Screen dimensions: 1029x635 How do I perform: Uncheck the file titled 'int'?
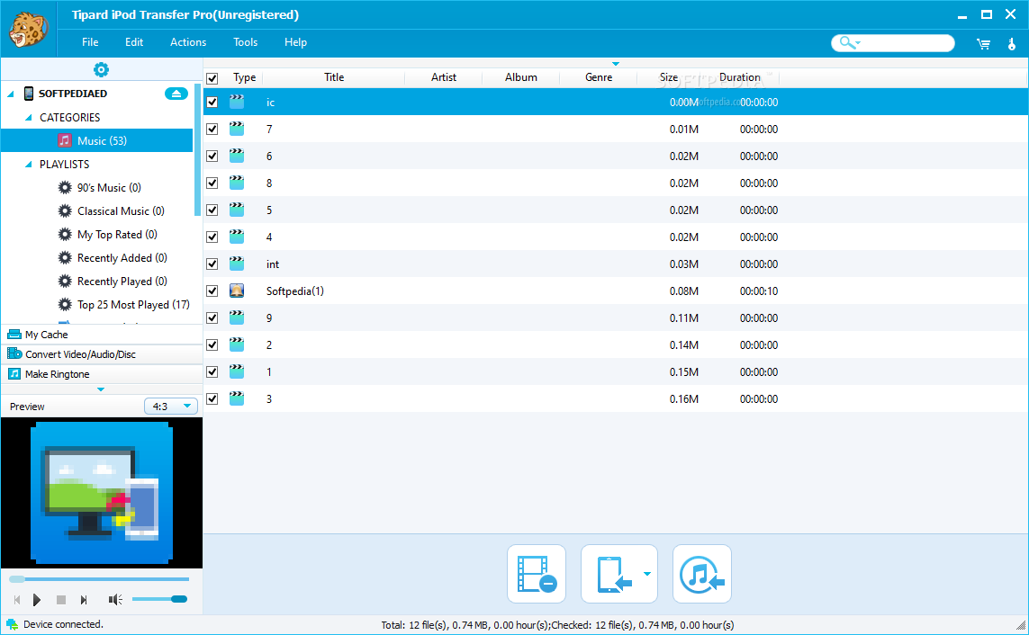(x=212, y=264)
